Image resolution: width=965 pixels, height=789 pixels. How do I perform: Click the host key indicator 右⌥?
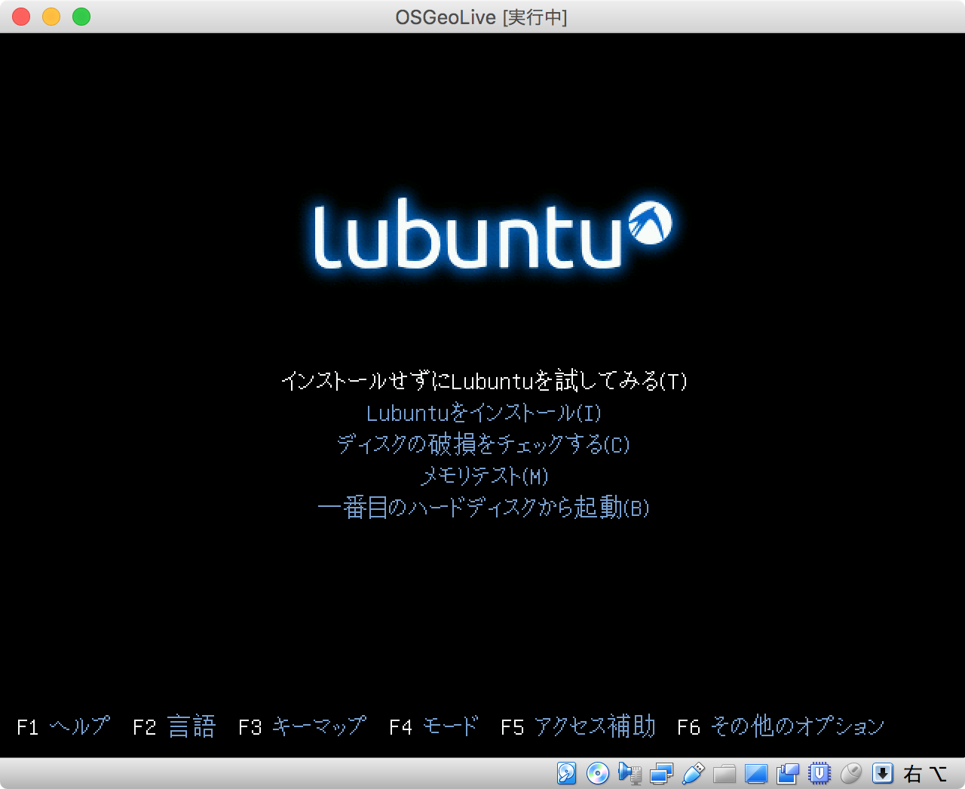coord(925,773)
